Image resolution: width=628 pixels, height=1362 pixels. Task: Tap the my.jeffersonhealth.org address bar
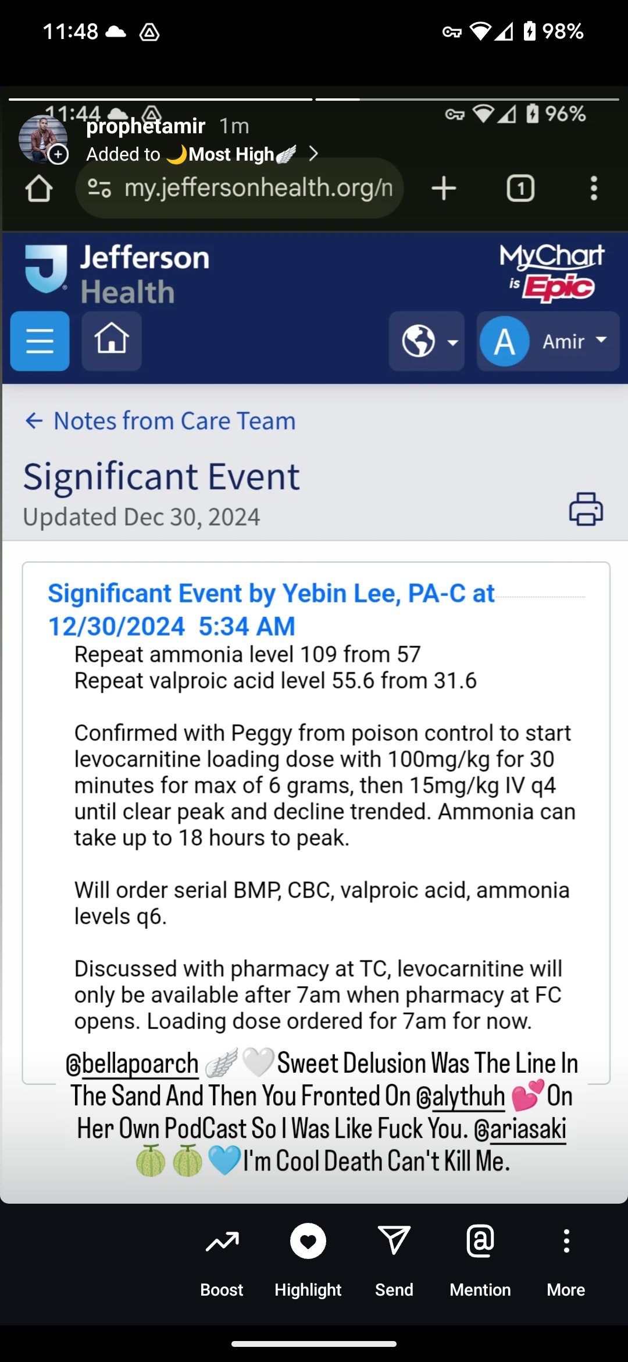point(240,189)
